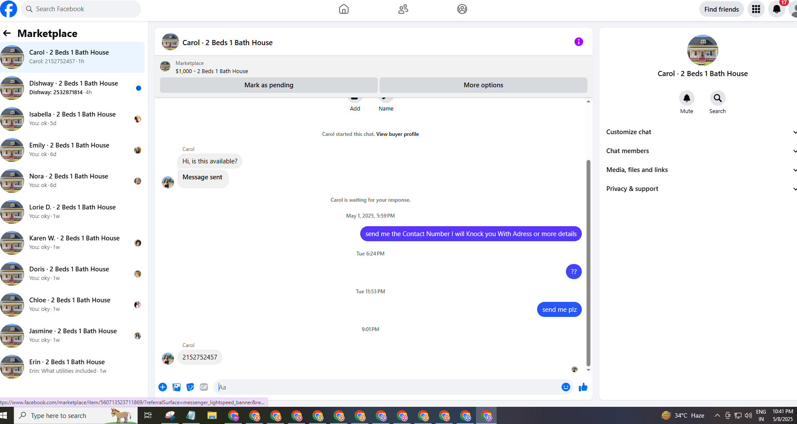Screen dimensions: 797x424
Task: Select Carol's conversation in the sidebar list
Action: pos(72,57)
